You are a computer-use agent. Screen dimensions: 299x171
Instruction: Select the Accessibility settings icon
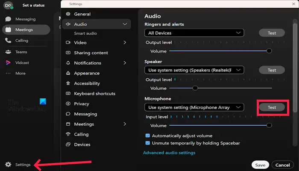(x=68, y=83)
